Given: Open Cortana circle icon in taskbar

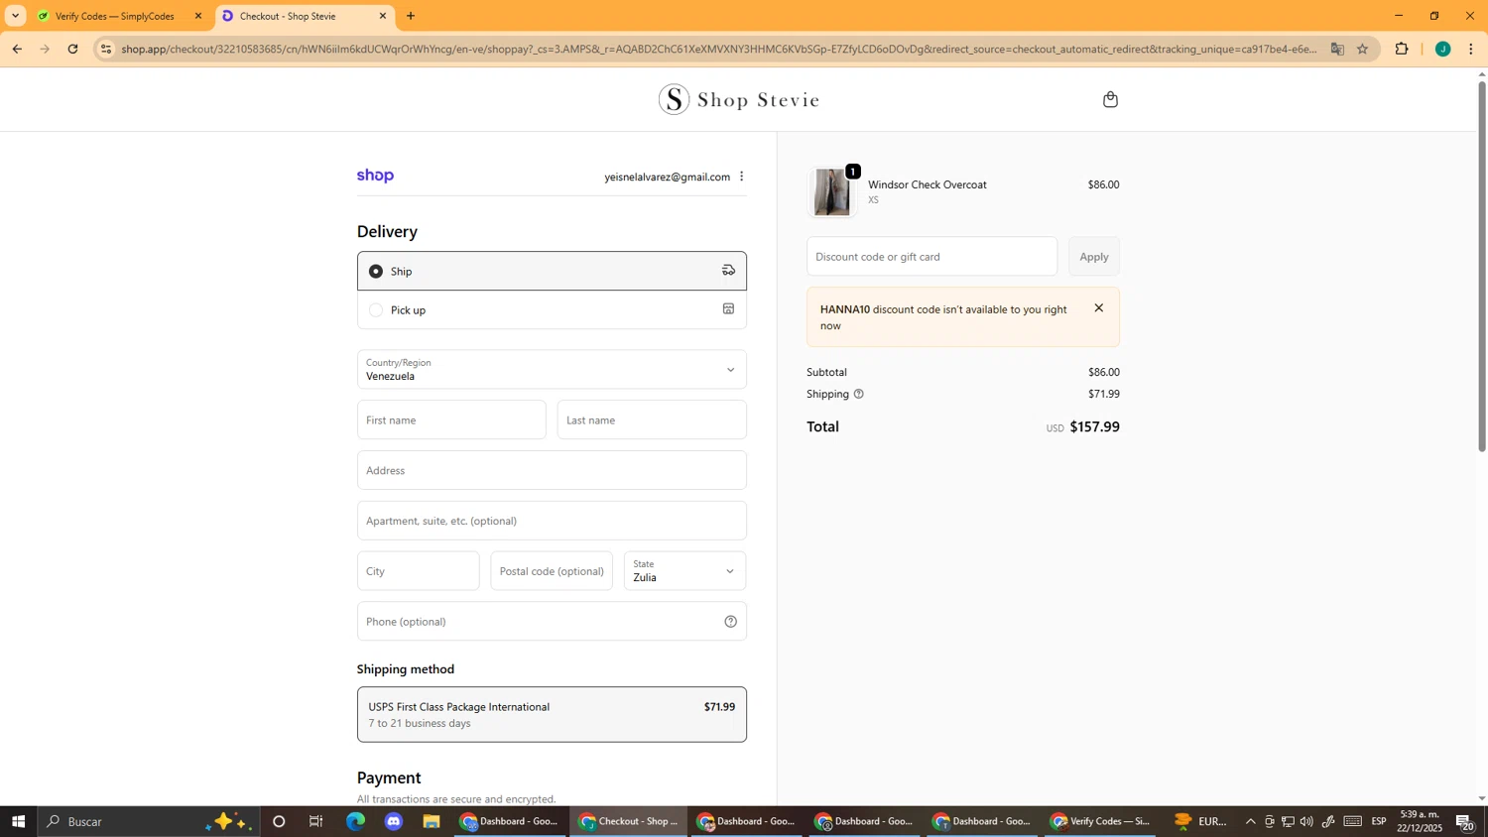Looking at the screenshot, I should click(x=279, y=821).
